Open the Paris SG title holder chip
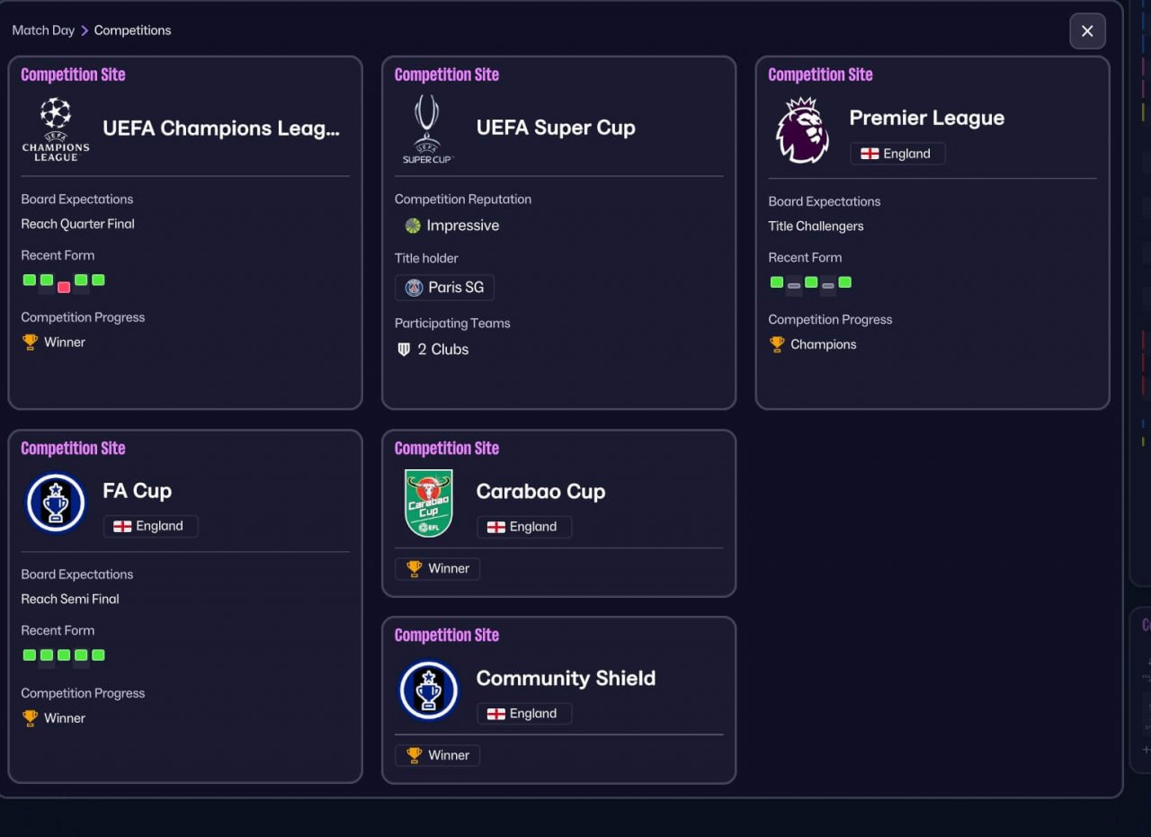The image size is (1151, 837). [444, 288]
